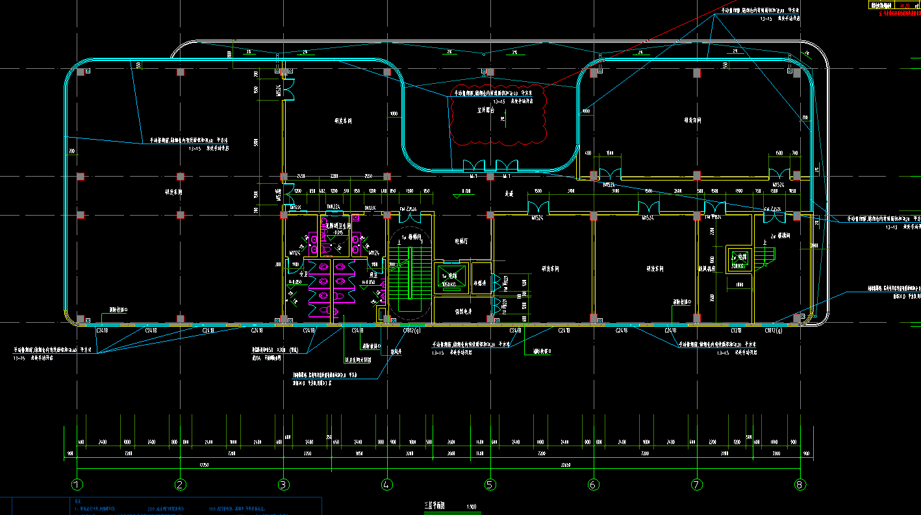
Task: Select the 2# elevator symbol near axis 7
Action: (738, 258)
